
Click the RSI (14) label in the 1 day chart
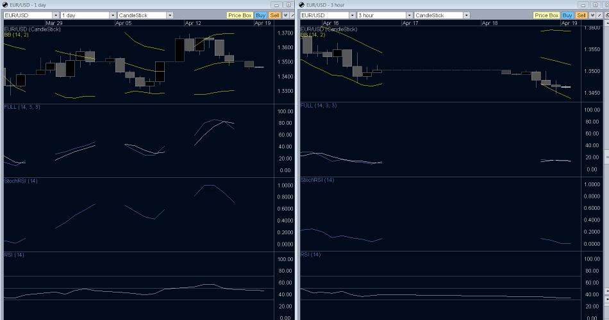pos(14,255)
